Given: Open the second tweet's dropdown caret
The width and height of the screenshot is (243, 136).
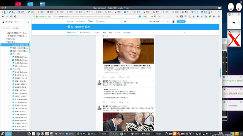Looking at the screenshot, I should [153, 81].
